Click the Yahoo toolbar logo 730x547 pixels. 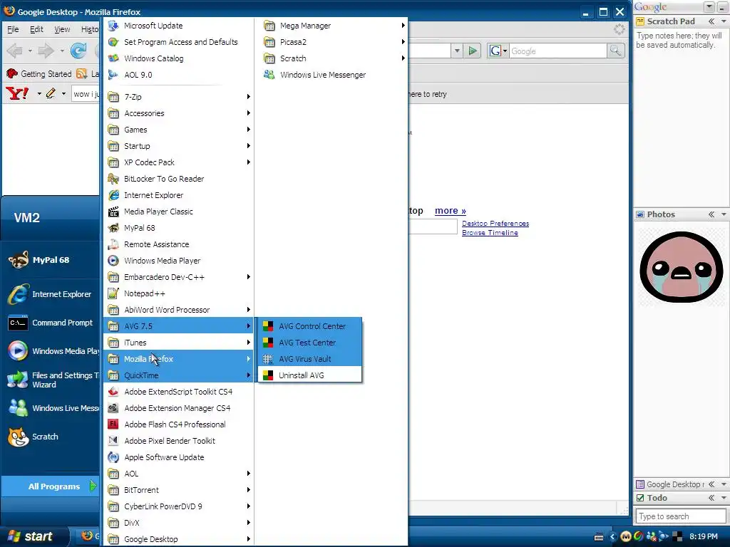pos(17,94)
